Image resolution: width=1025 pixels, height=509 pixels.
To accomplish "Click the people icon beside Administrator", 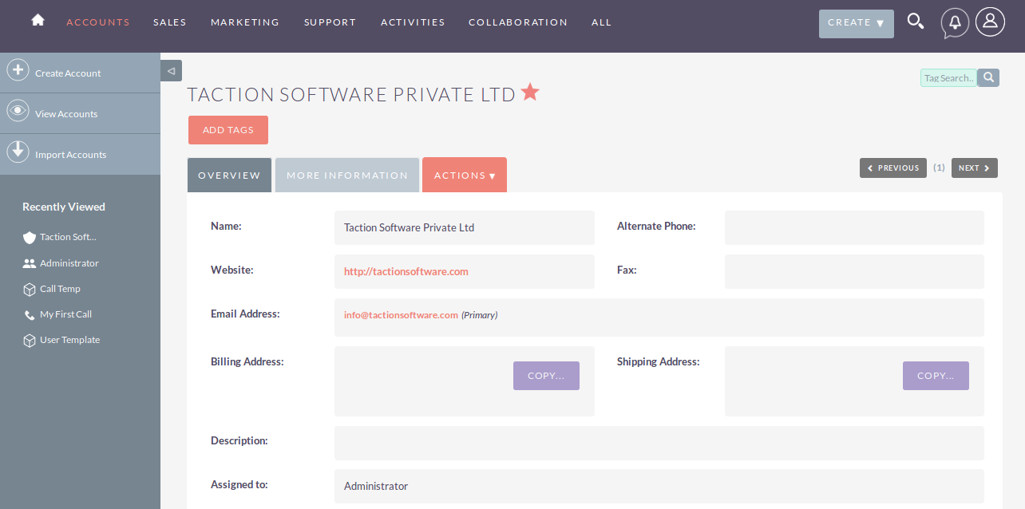I will 30,263.
